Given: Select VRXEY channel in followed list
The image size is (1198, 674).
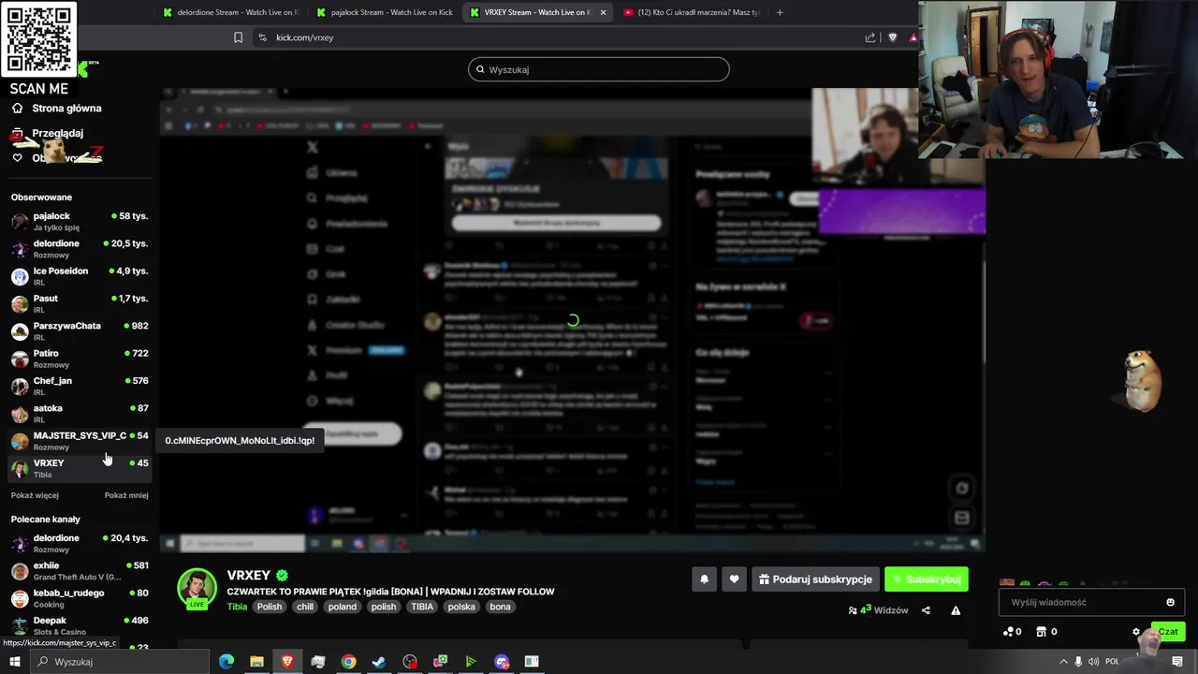Looking at the screenshot, I should (80, 468).
